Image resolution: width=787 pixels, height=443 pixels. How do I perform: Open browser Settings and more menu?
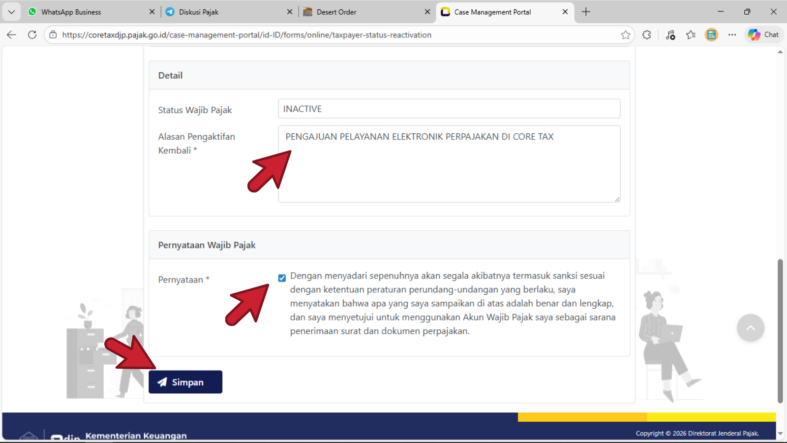point(732,34)
